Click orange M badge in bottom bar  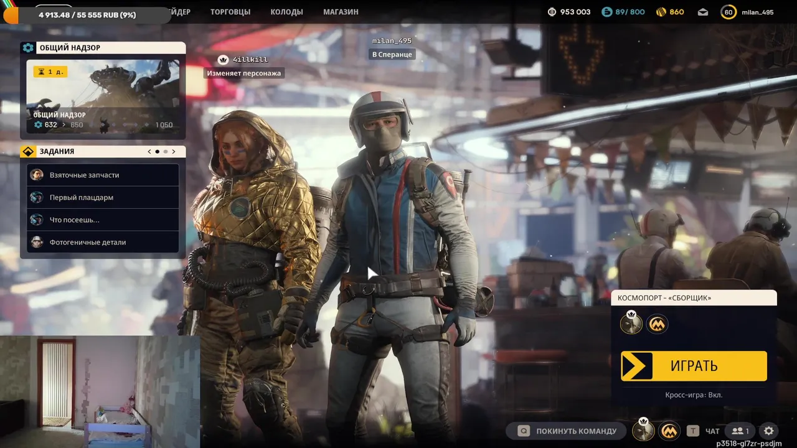(669, 431)
